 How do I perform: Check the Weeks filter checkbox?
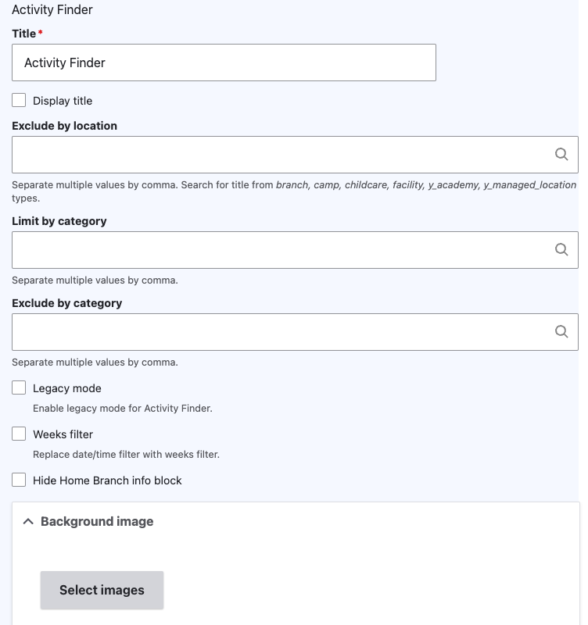coord(19,434)
